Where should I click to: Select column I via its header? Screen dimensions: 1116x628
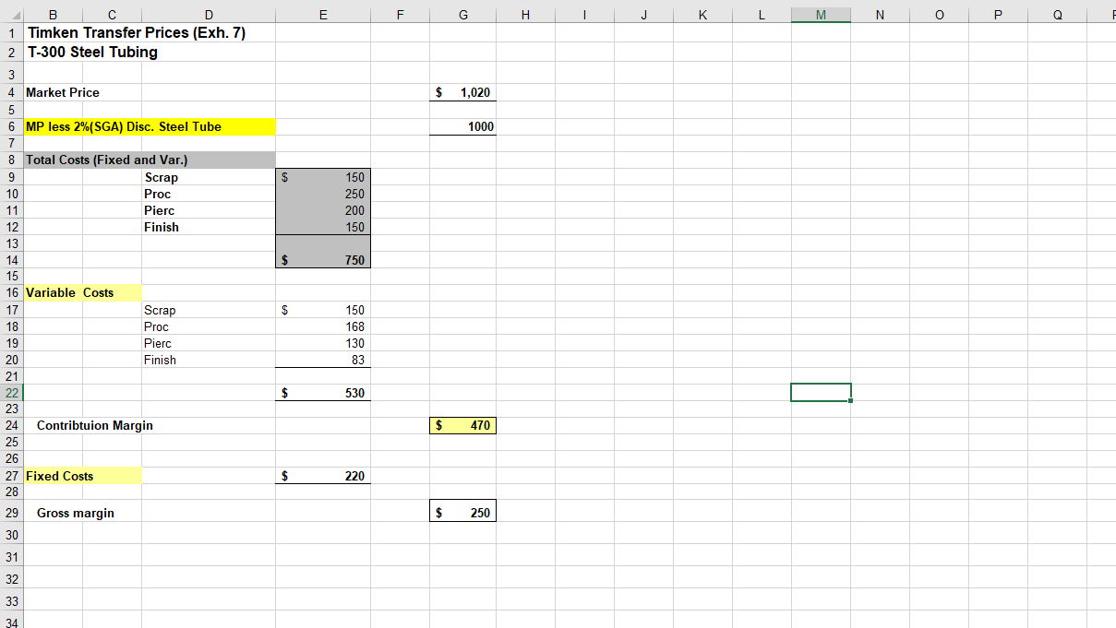(584, 15)
